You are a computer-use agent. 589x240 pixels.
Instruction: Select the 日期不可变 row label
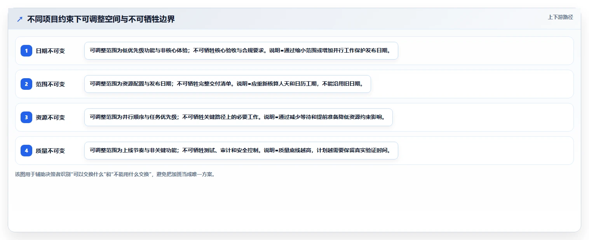[x=51, y=51]
